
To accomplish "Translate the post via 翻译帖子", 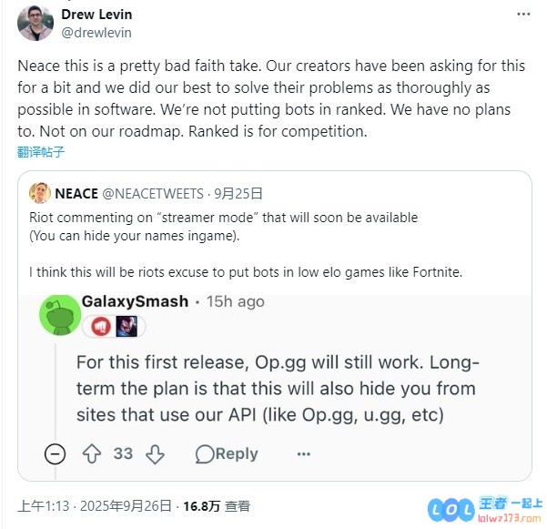I will pyautogui.click(x=41, y=151).
